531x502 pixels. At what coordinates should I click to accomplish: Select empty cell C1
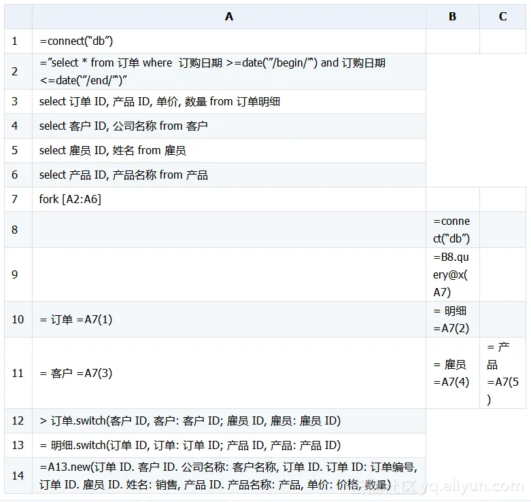tap(503, 41)
